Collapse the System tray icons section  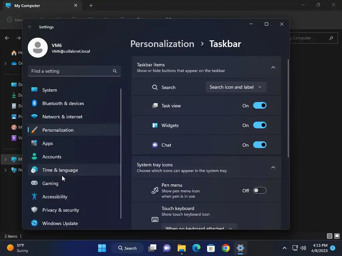(273, 167)
